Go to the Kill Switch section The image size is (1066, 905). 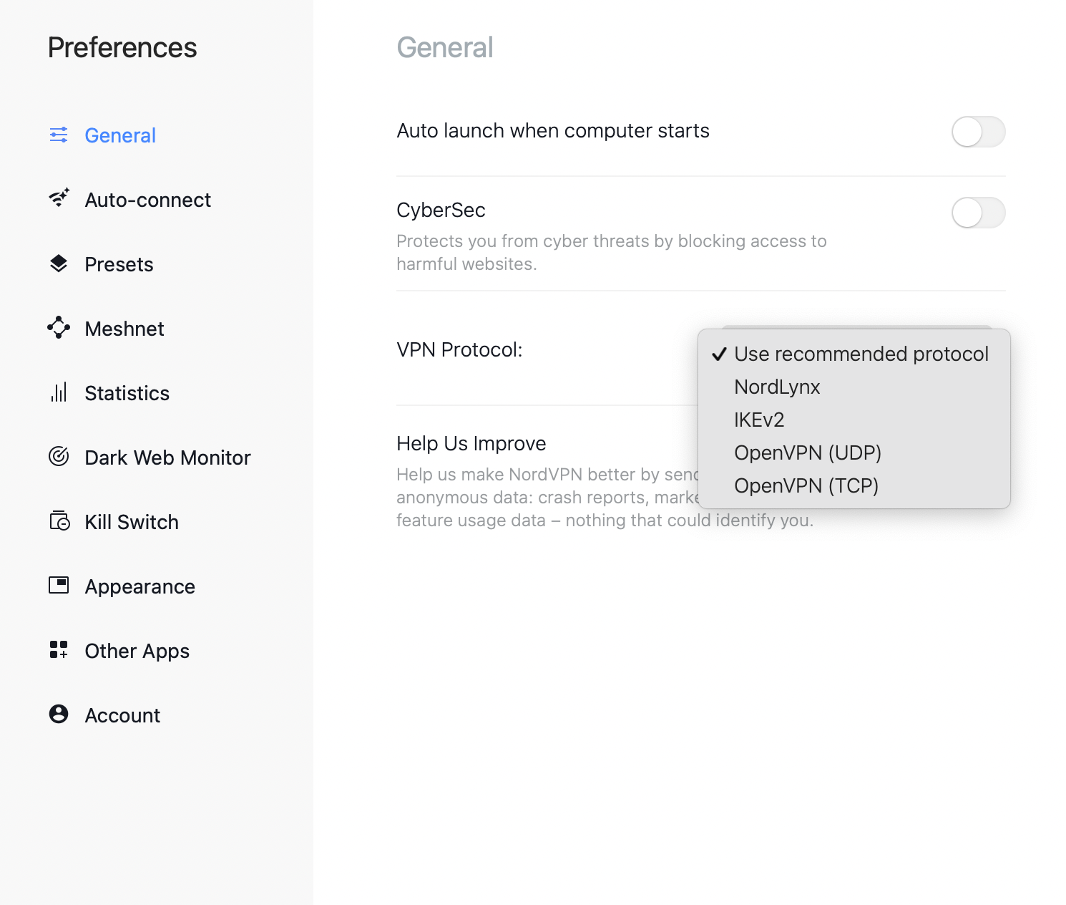(x=132, y=522)
